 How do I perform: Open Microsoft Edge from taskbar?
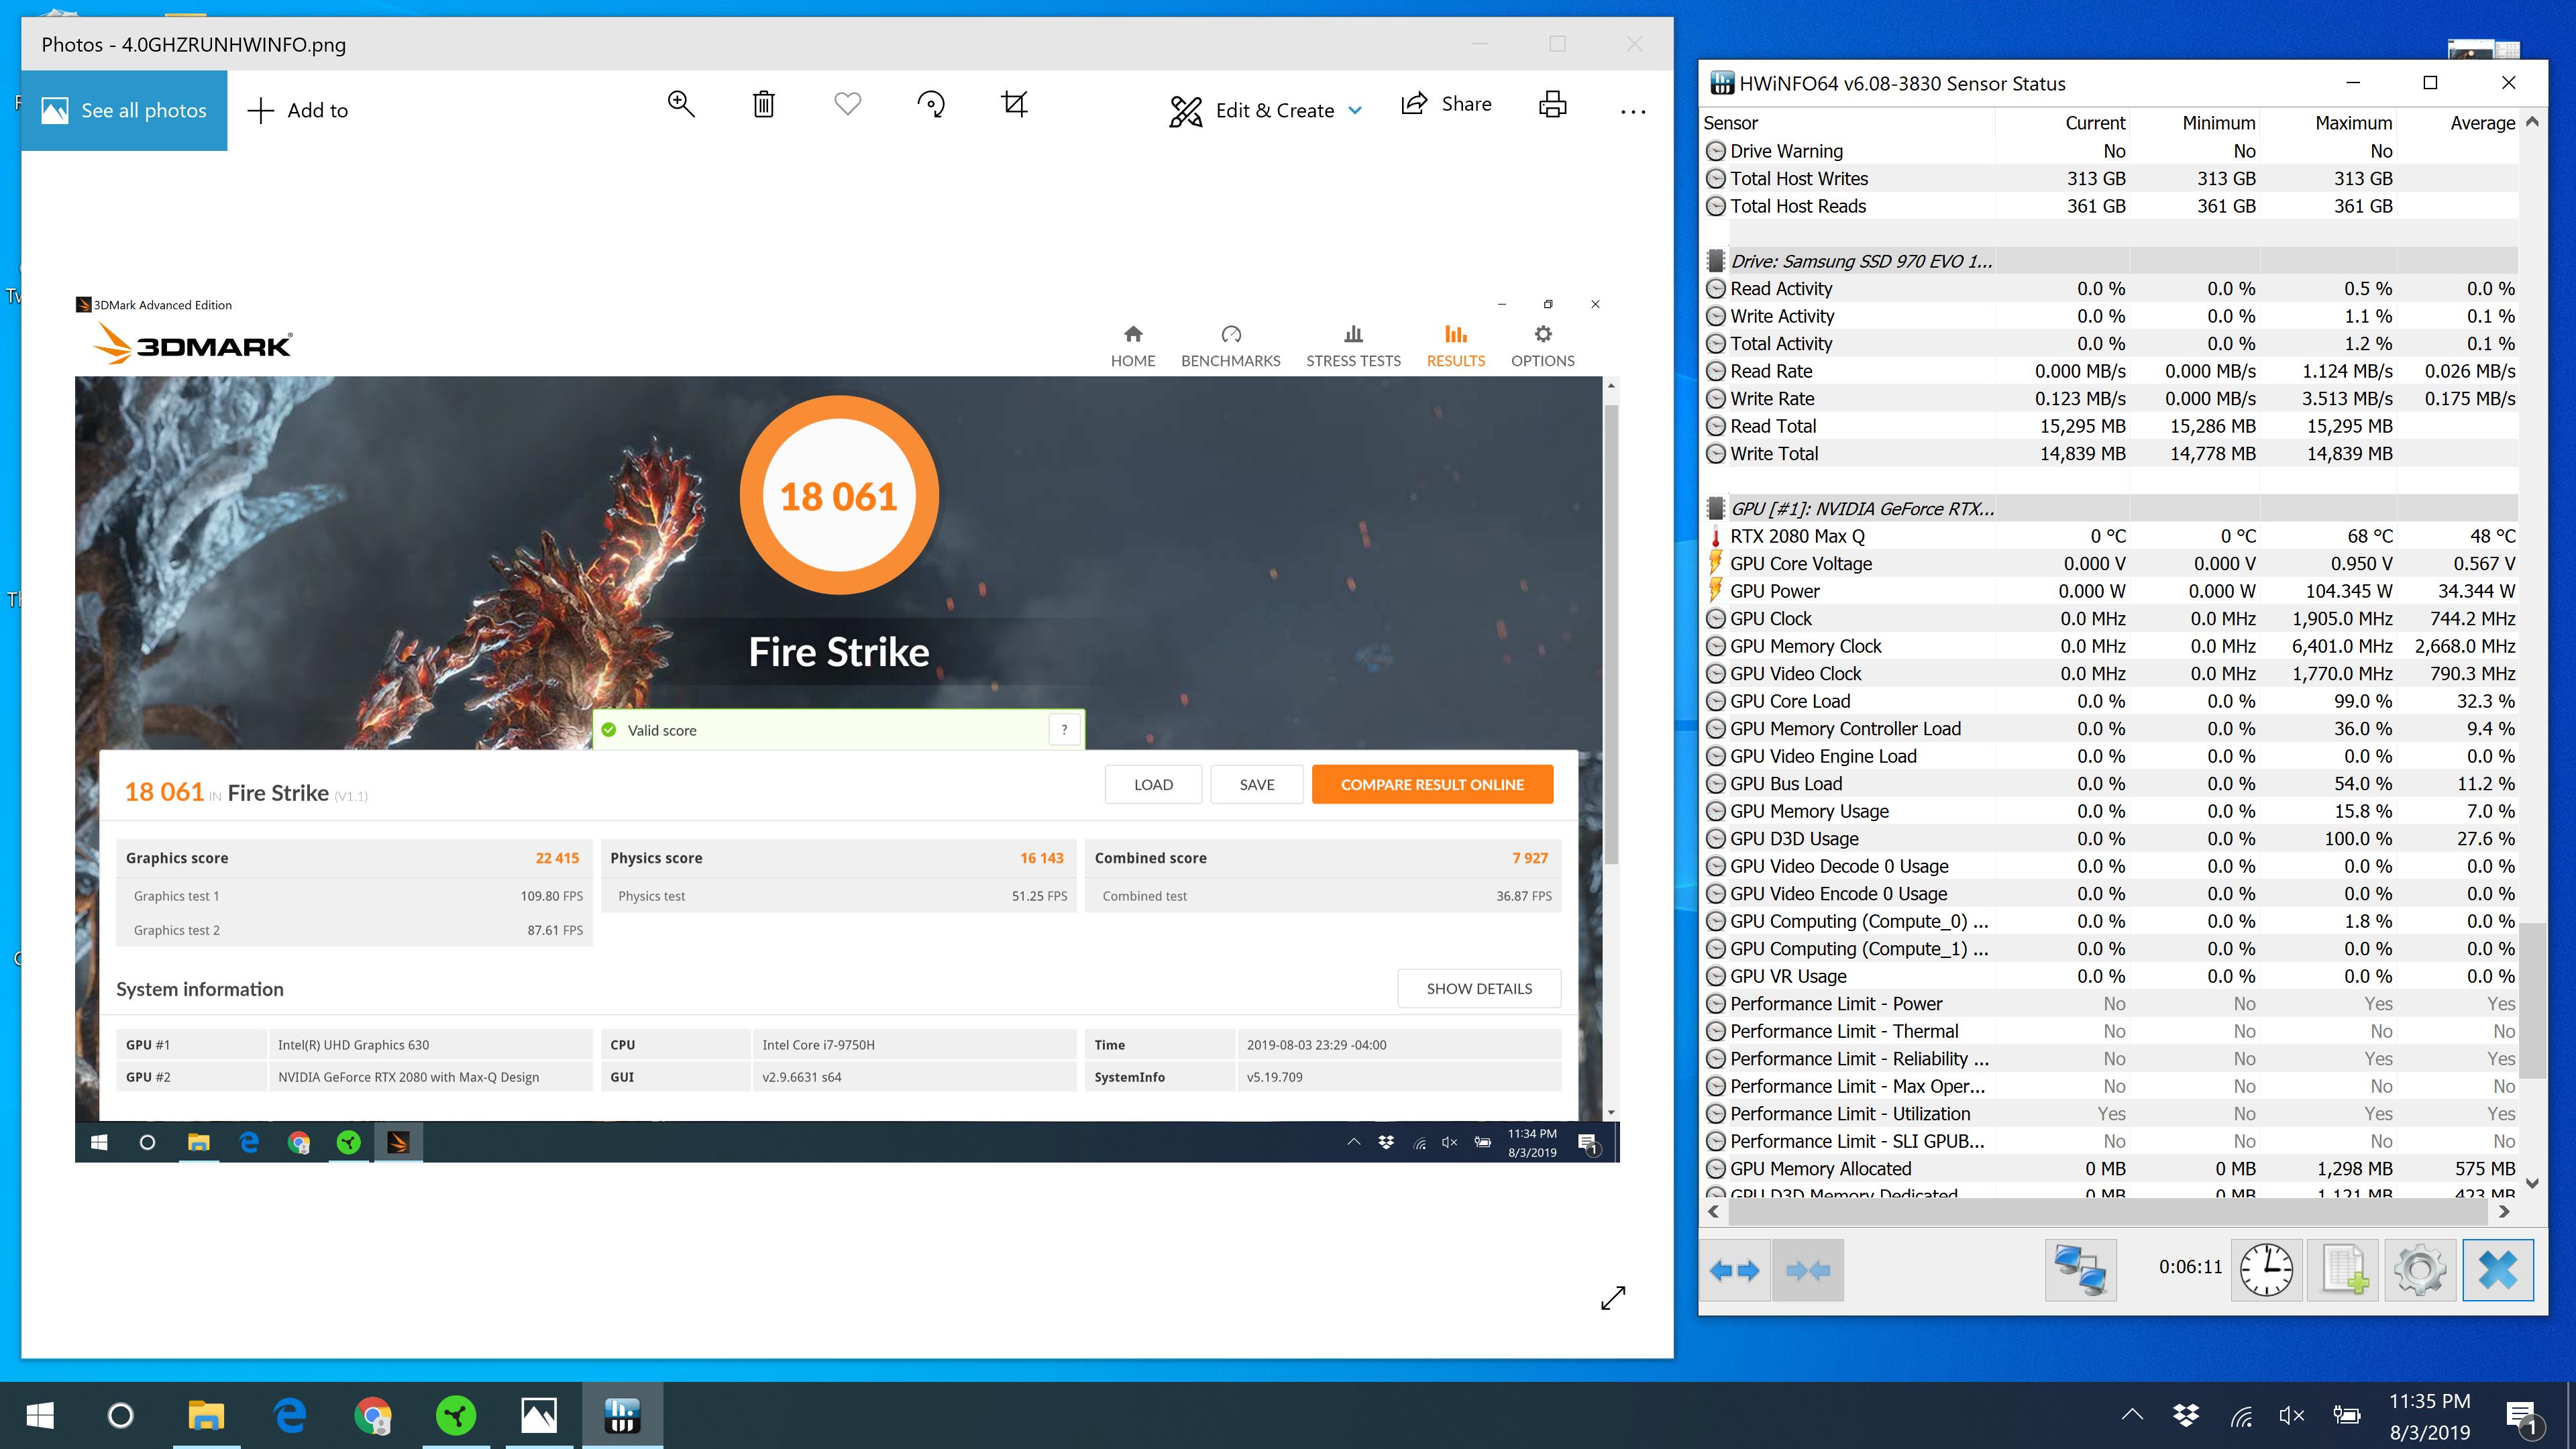290,1416
